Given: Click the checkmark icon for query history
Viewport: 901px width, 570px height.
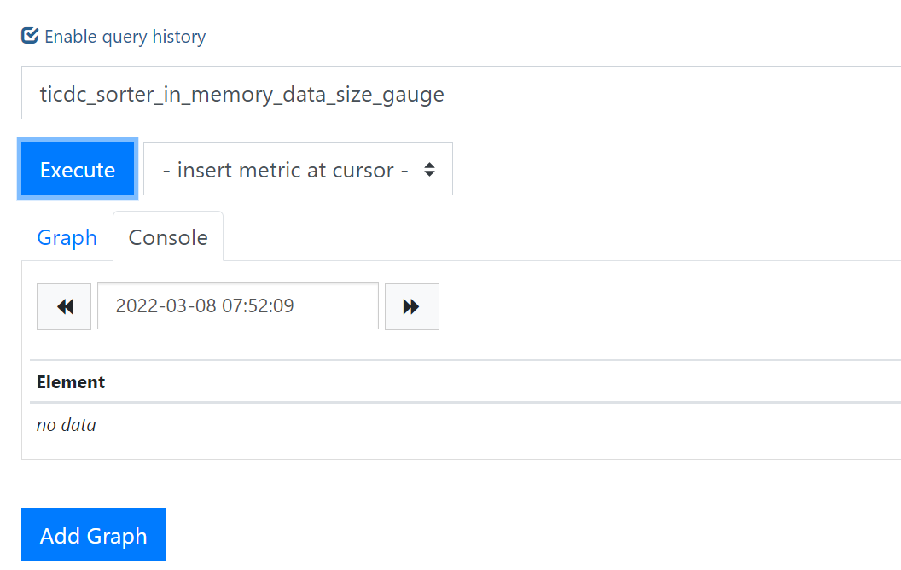Looking at the screenshot, I should point(30,36).
